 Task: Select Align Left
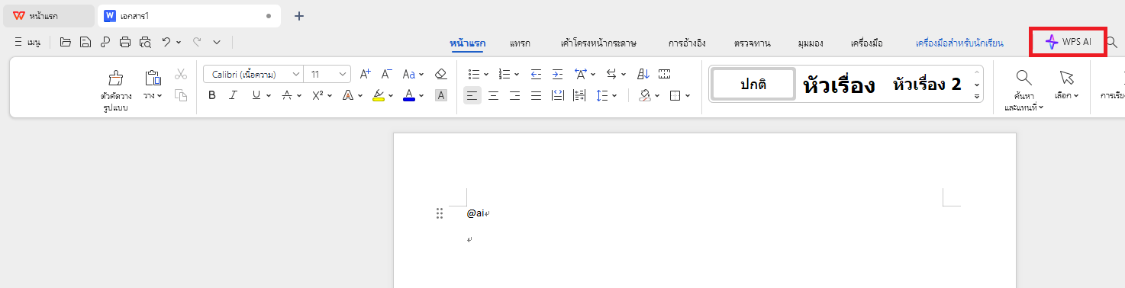(472, 95)
